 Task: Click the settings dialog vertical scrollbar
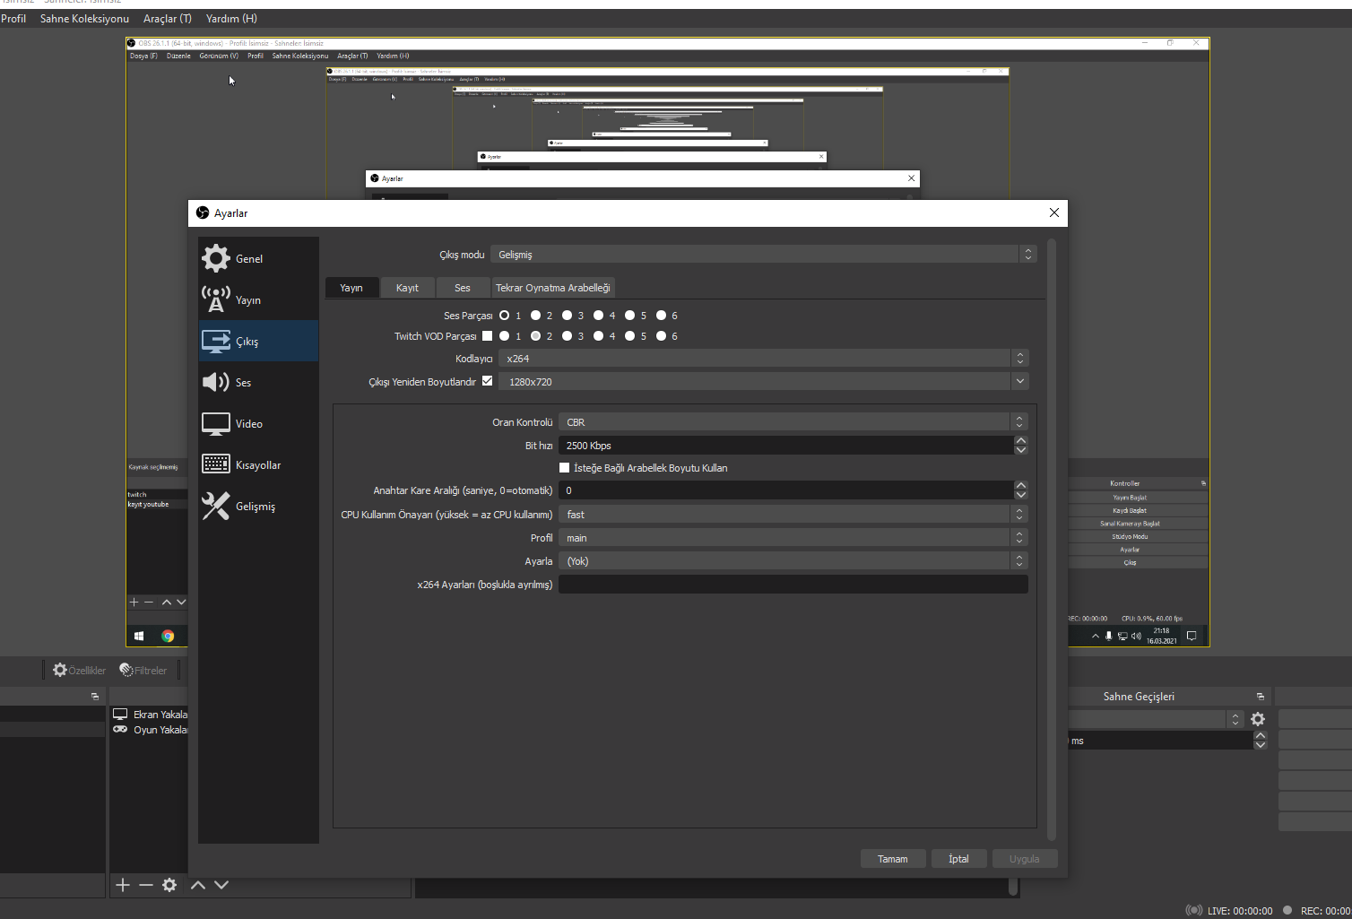click(1052, 538)
